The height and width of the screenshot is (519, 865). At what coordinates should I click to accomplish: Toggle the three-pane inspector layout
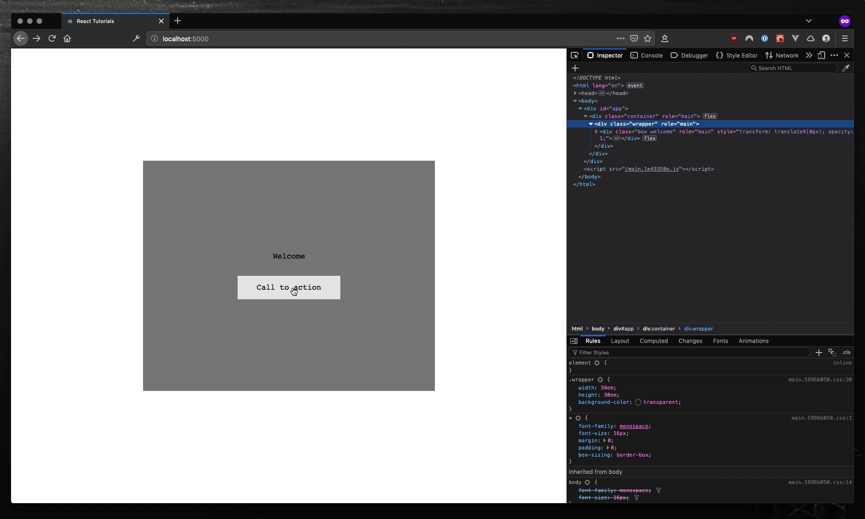574,341
